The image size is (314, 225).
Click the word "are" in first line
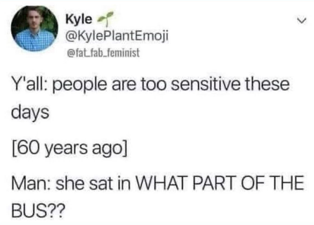click(124, 85)
